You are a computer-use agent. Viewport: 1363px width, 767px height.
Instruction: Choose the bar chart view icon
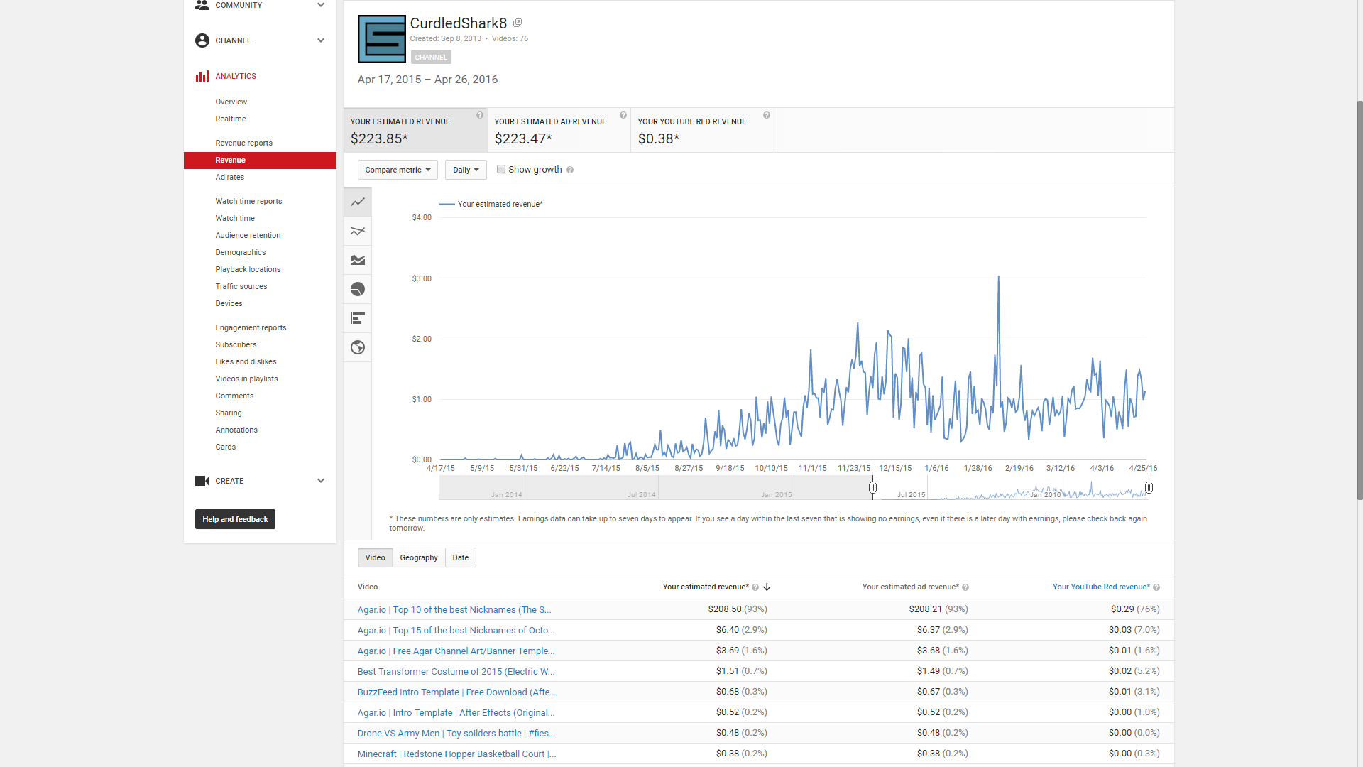click(x=358, y=318)
